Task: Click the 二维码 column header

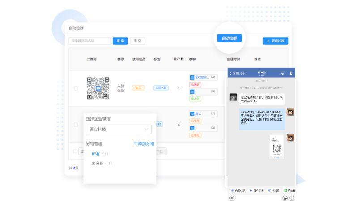Action: (x=91, y=59)
